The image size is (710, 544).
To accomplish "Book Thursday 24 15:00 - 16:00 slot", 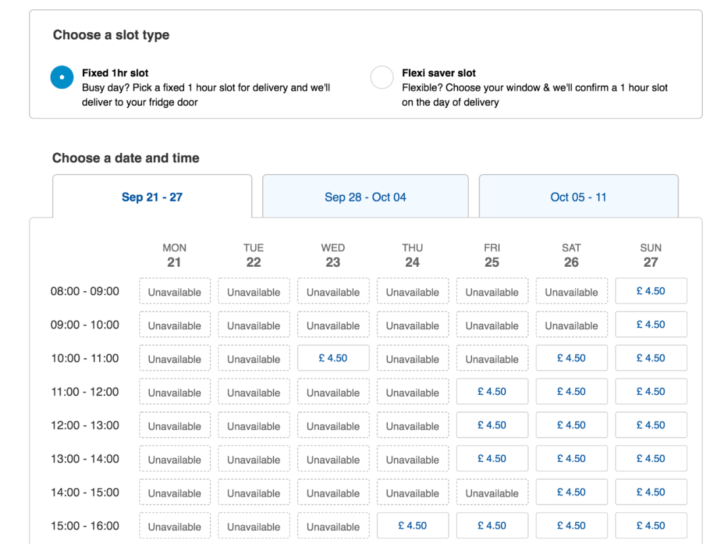I will [x=412, y=526].
